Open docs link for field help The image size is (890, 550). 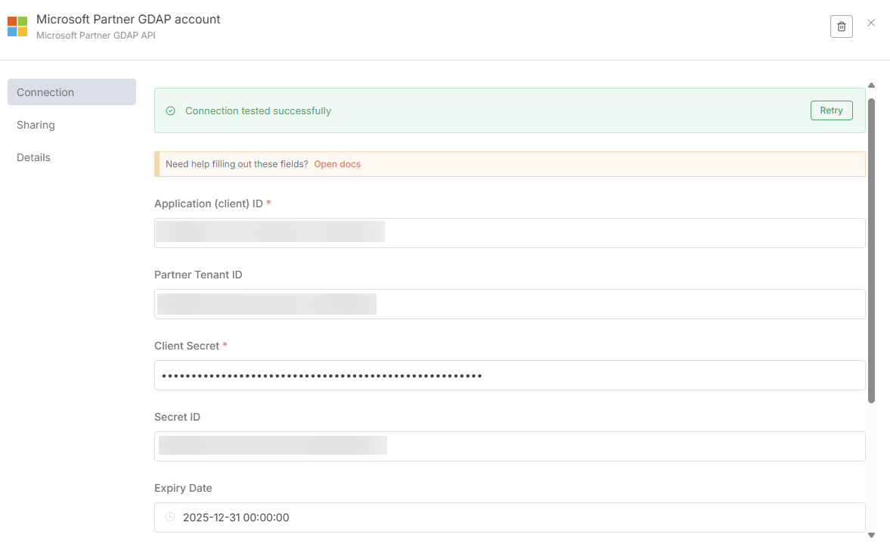tap(337, 164)
